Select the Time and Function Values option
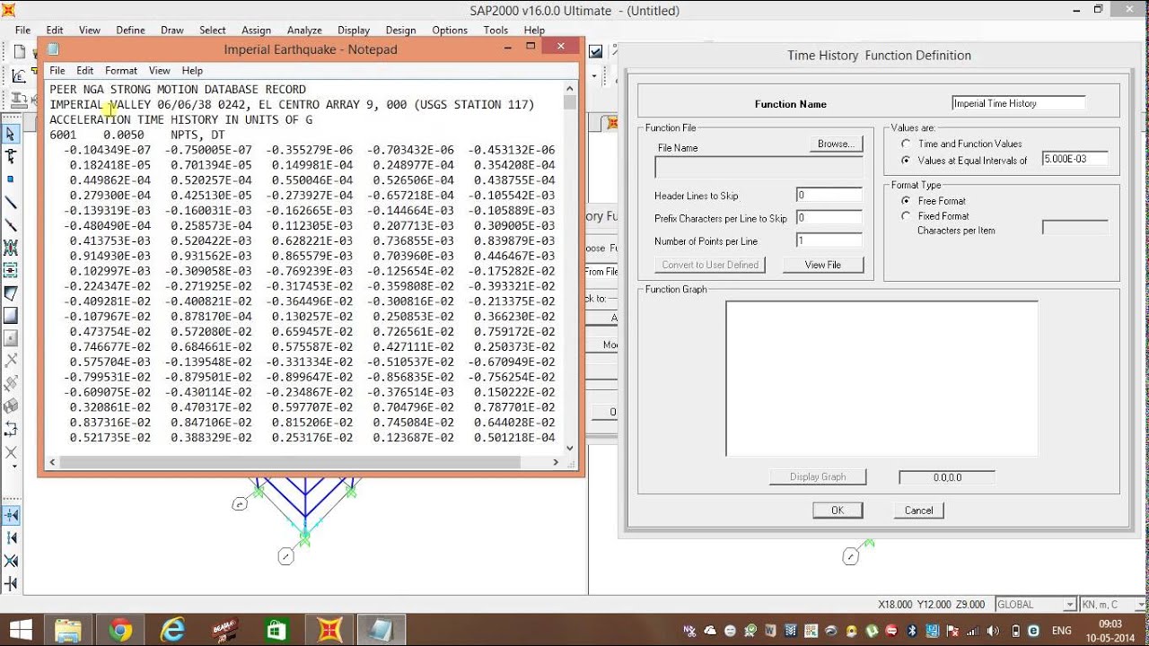 906,144
